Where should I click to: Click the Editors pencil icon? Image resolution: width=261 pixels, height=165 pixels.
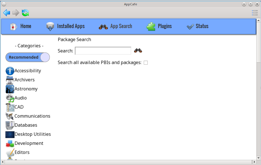click(x=10, y=153)
